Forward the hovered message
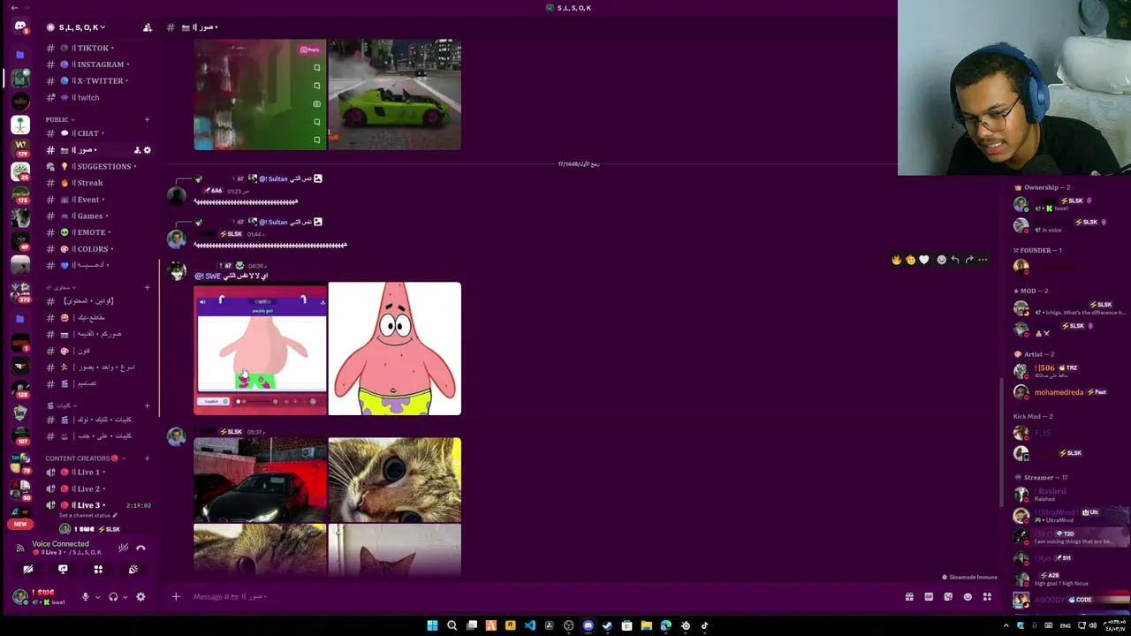1131x636 pixels. pos(969,260)
